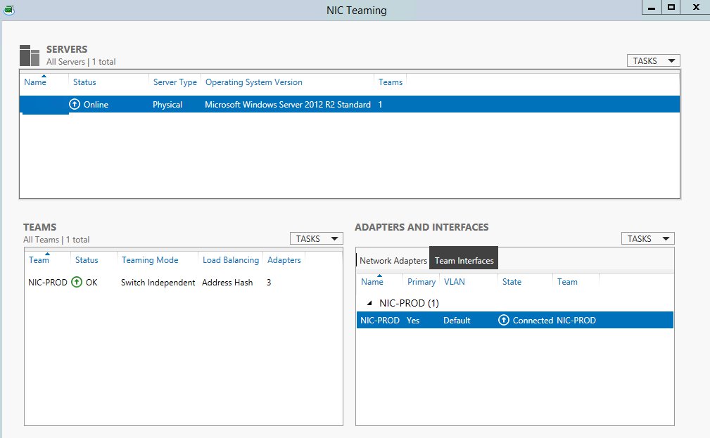Close the NIC Teaming window

pos(696,7)
